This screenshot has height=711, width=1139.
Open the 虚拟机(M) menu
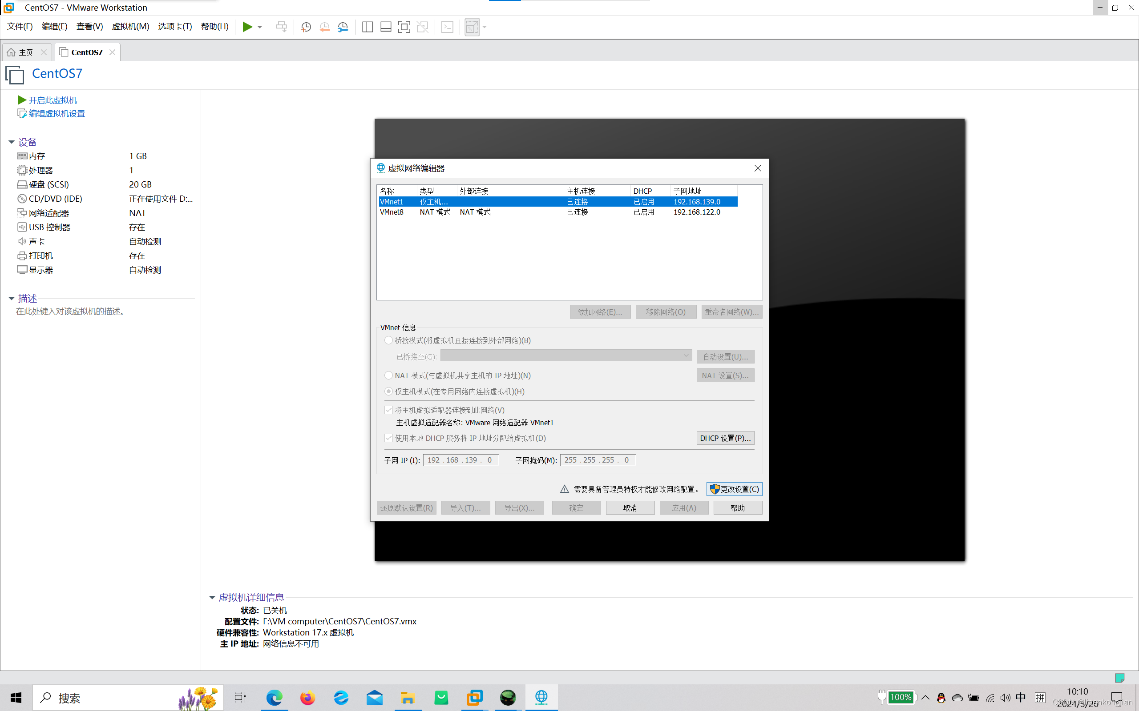[130, 26]
